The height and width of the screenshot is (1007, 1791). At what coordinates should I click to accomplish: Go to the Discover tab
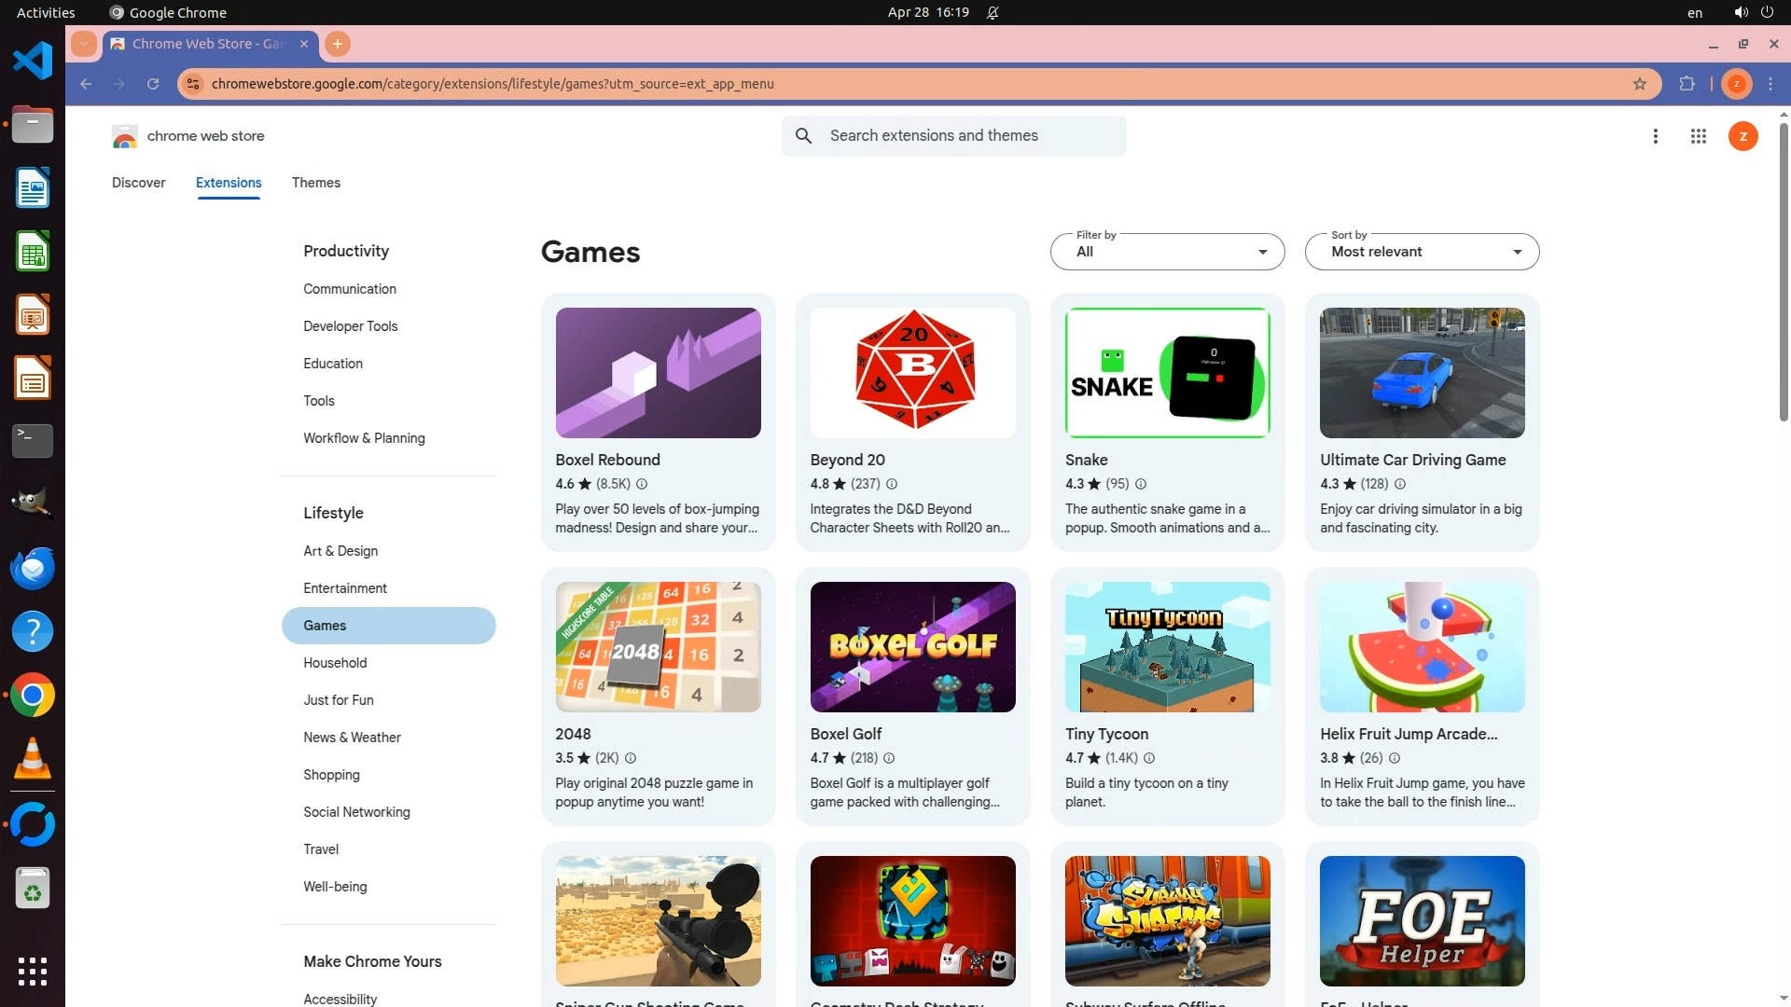coord(138,183)
